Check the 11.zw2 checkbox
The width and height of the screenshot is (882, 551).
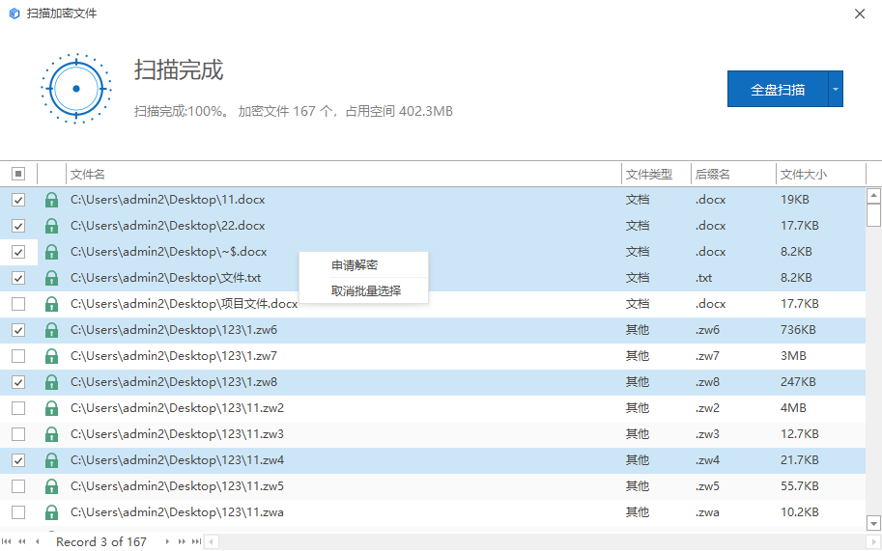pos(18,408)
